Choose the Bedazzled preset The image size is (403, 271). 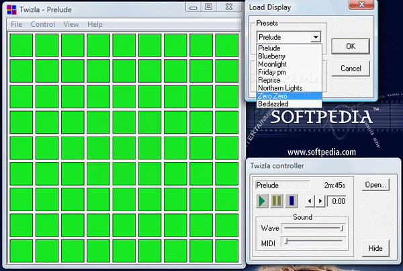point(289,104)
